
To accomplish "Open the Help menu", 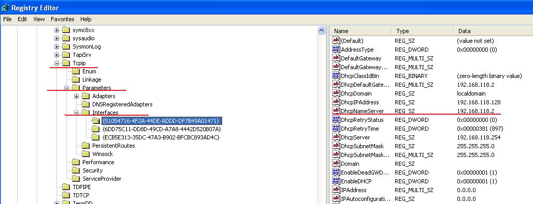I will [86, 19].
